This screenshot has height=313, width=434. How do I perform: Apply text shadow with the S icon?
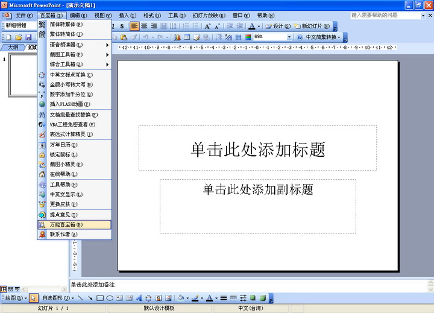tap(122, 26)
